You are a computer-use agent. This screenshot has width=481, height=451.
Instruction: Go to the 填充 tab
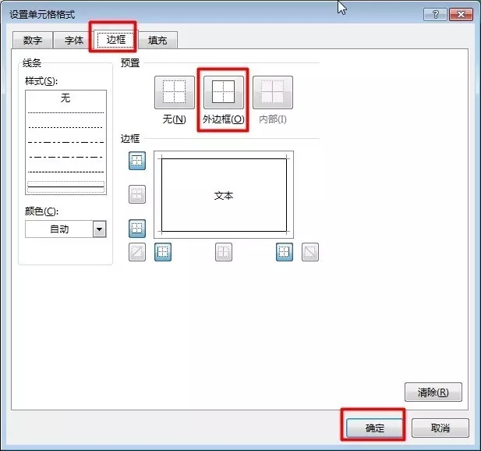157,41
